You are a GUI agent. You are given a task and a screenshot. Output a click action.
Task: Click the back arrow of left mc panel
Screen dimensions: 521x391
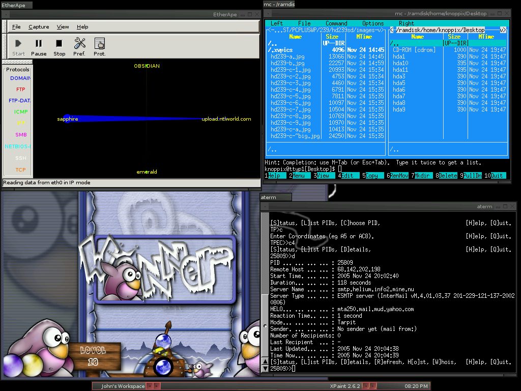tap(270, 30)
